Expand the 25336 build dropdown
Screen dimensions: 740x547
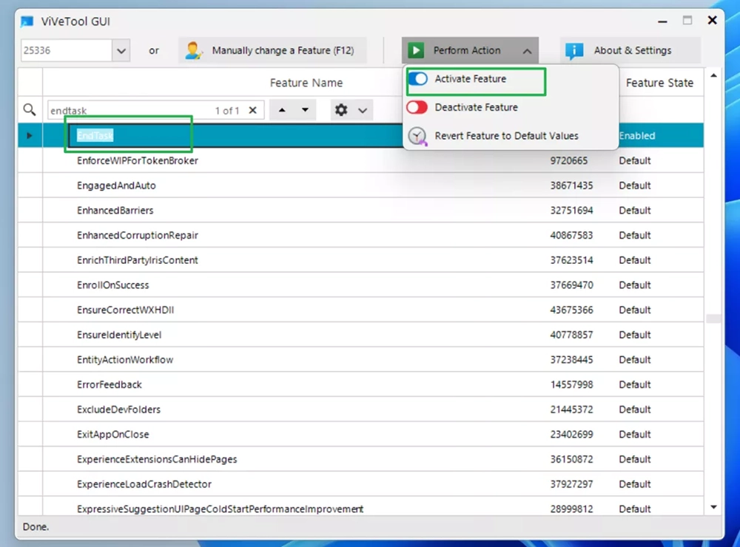tap(121, 51)
